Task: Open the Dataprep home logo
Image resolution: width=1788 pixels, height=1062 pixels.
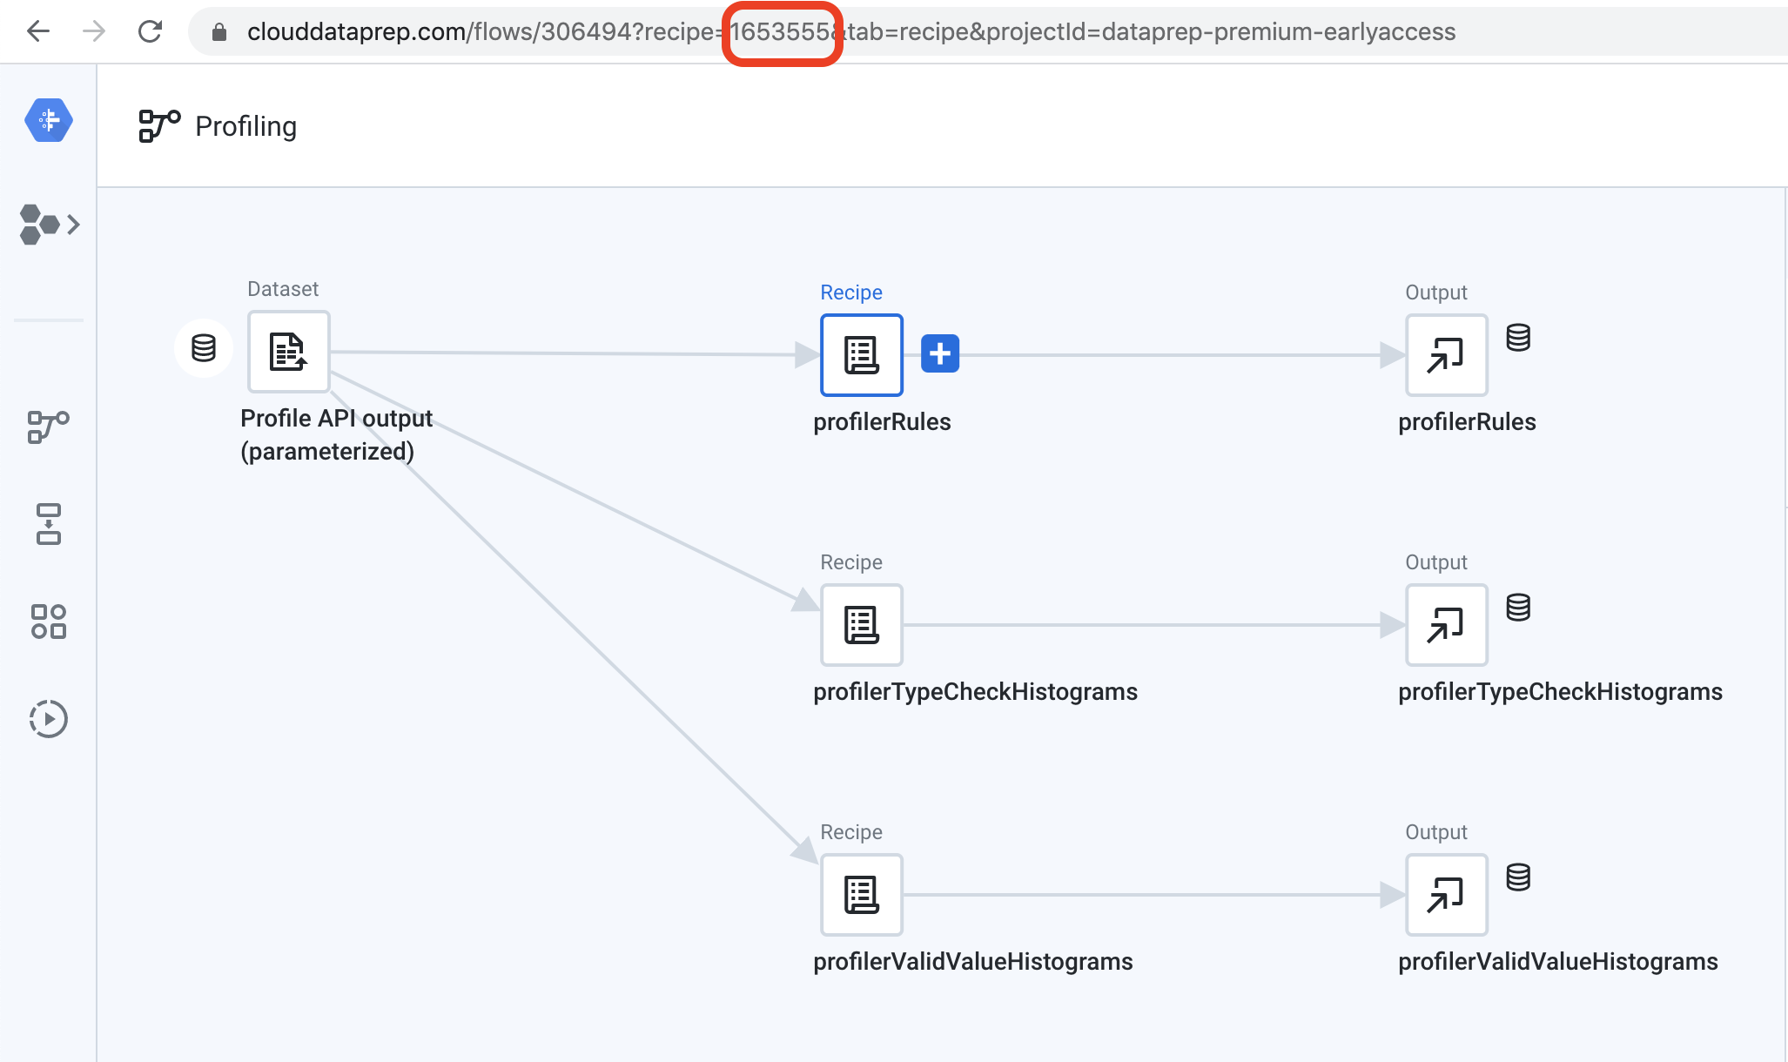Action: tap(49, 120)
